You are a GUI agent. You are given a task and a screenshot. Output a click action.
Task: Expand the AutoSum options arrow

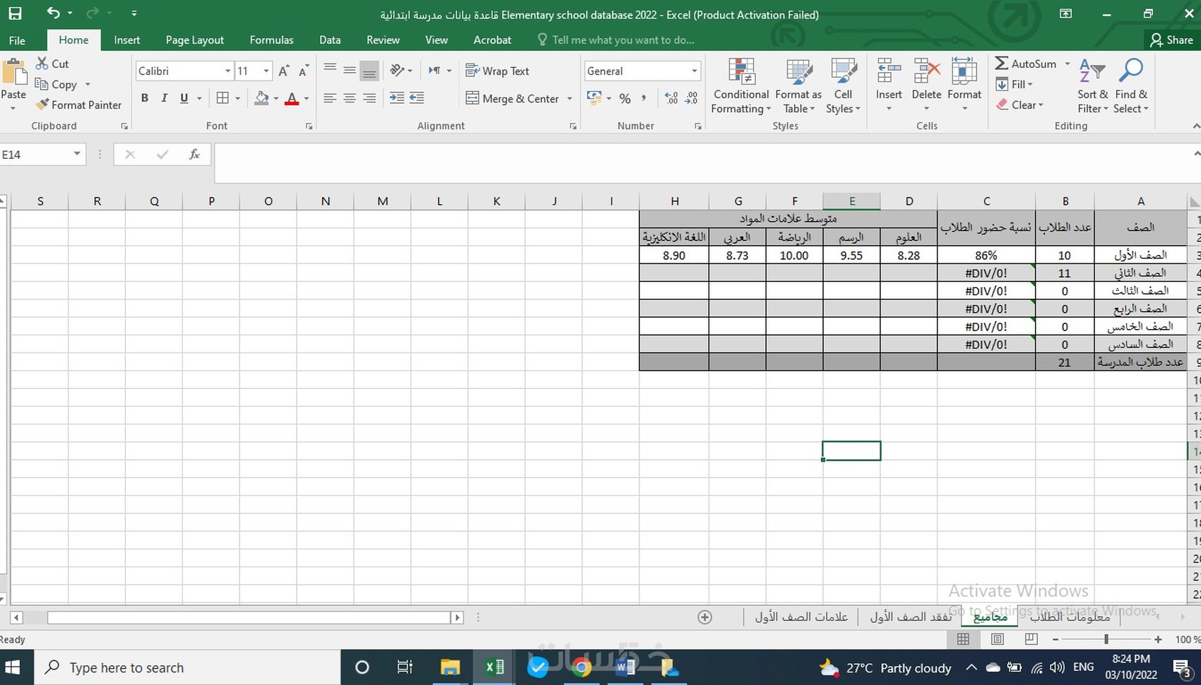click(1067, 64)
